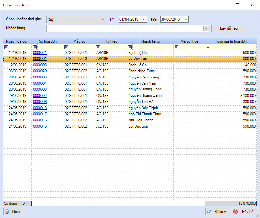Confirm with the Đồng ý button
The width and height of the screenshot is (260, 218).
pos(218,212)
